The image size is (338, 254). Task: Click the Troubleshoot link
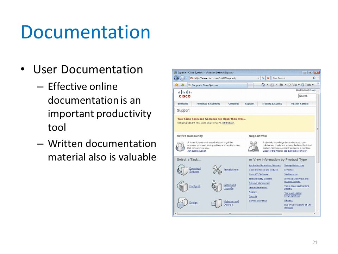(x=231, y=170)
